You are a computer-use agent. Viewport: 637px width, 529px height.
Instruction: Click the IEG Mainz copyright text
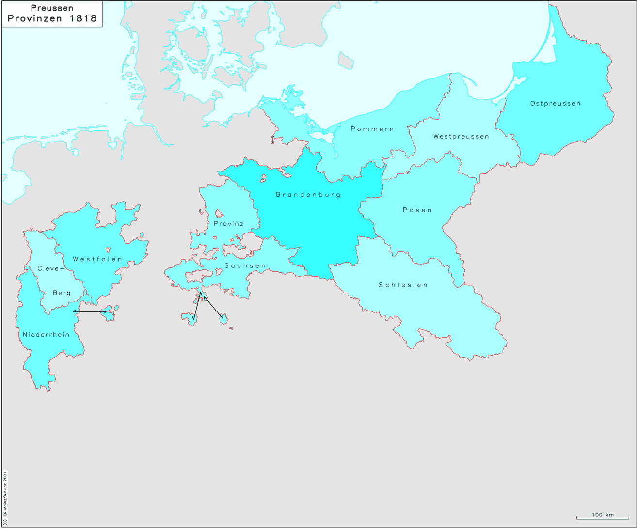5,498
